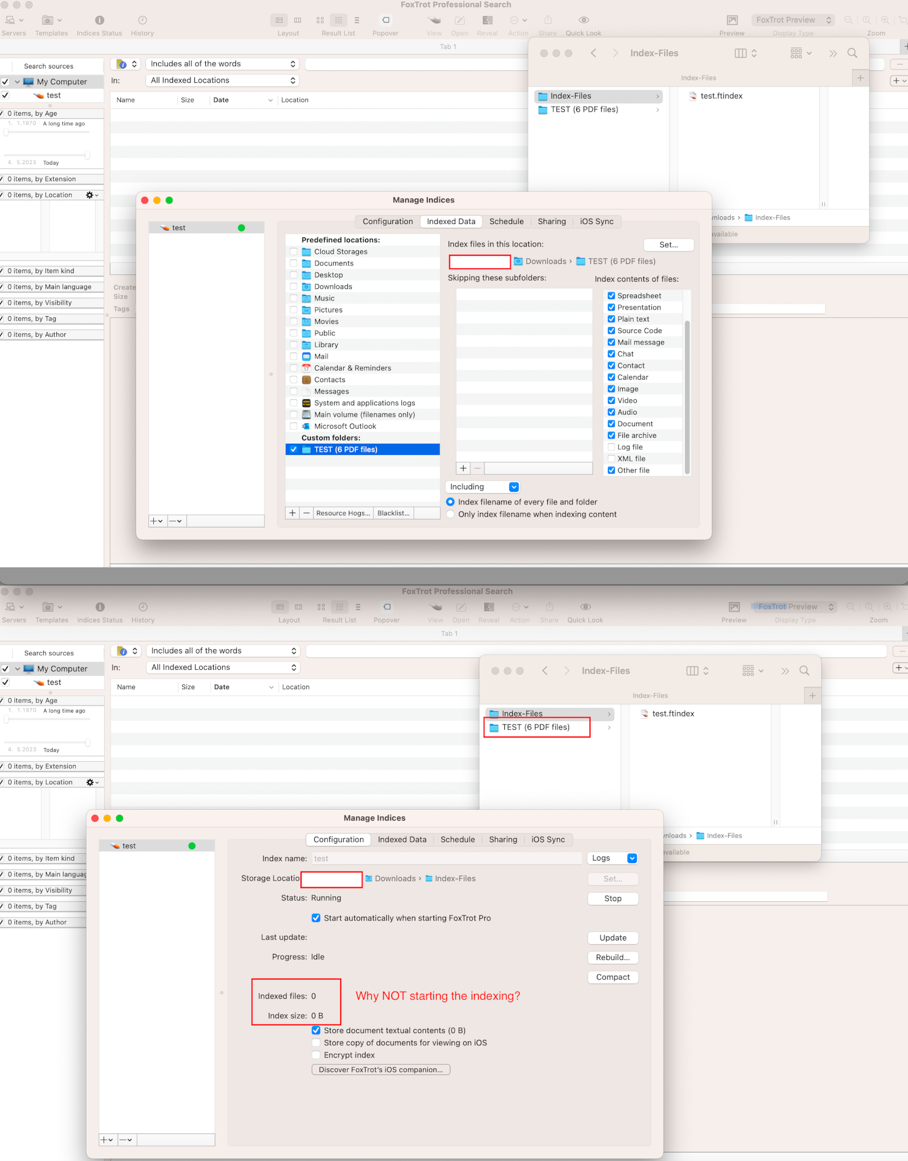Click the Microsoft Outlook icon in locations list
The height and width of the screenshot is (1161, 908).
pyautogui.click(x=306, y=426)
